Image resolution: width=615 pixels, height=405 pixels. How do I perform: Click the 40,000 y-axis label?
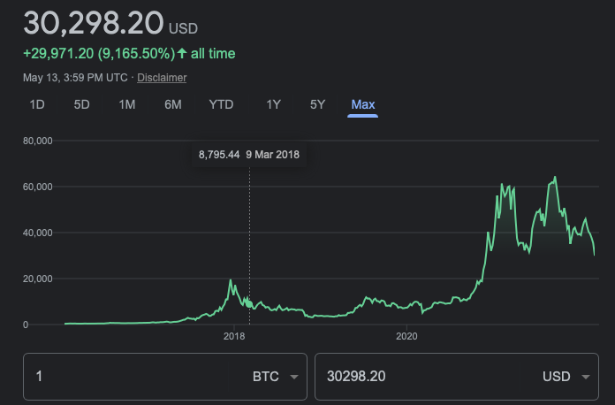(x=38, y=233)
